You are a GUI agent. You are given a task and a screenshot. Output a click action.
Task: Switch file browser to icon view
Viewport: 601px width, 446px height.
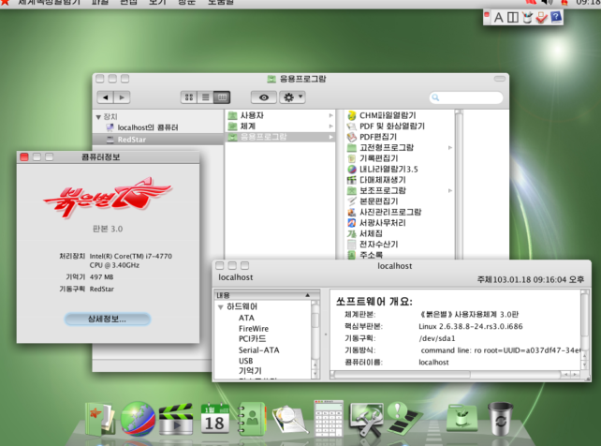189,97
